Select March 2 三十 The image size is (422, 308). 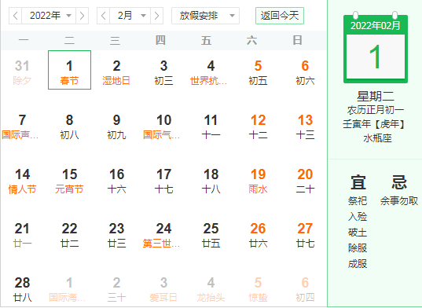point(116,289)
